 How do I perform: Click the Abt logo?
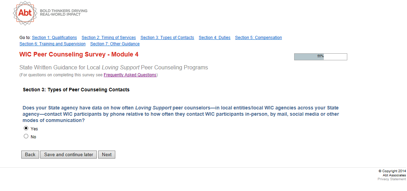pyautogui.click(x=25, y=13)
